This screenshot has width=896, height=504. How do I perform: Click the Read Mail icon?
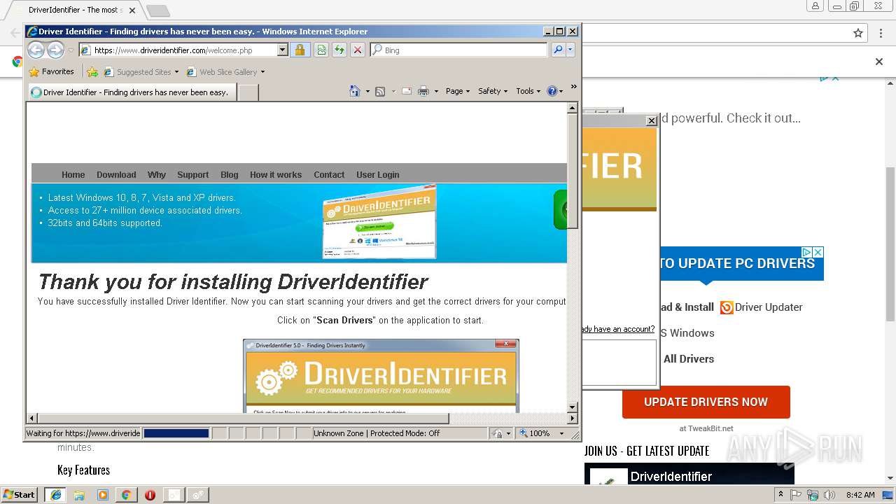tap(406, 91)
